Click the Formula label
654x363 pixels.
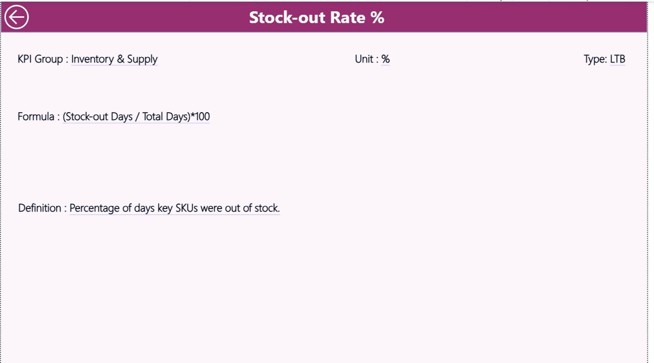37,116
